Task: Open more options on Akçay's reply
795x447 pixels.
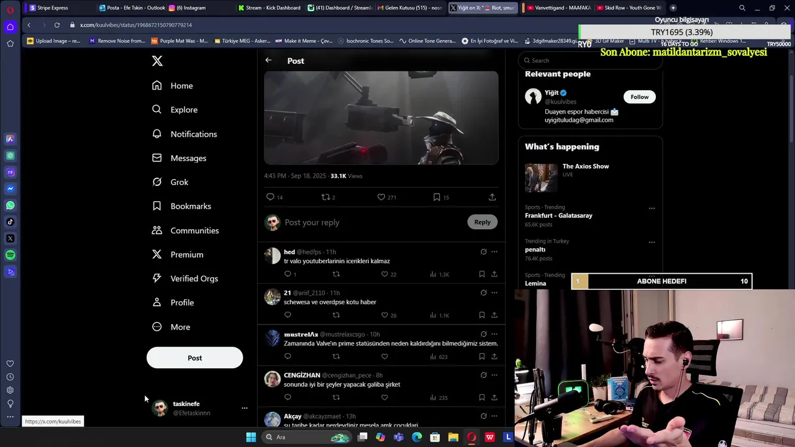Action: [494, 416]
